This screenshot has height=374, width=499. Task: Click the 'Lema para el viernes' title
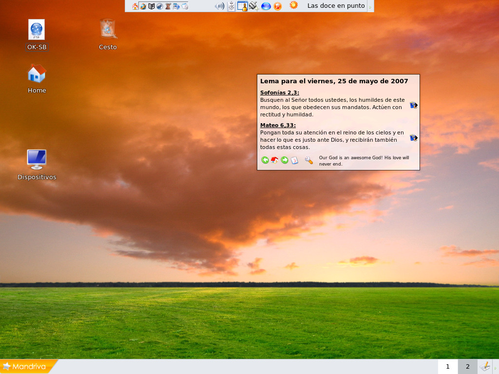coord(334,81)
